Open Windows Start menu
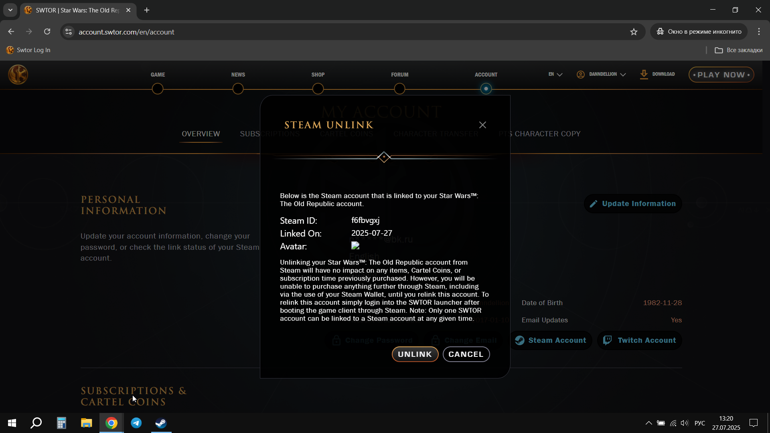Image resolution: width=770 pixels, height=433 pixels. click(x=12, y=423)
